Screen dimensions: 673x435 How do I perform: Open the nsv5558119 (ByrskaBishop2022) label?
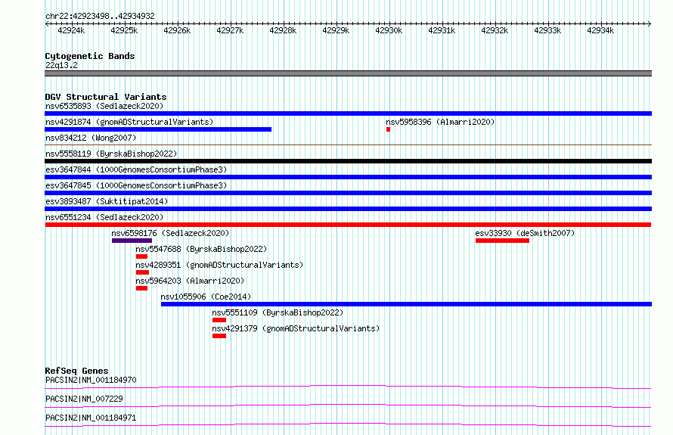(111, 154)
